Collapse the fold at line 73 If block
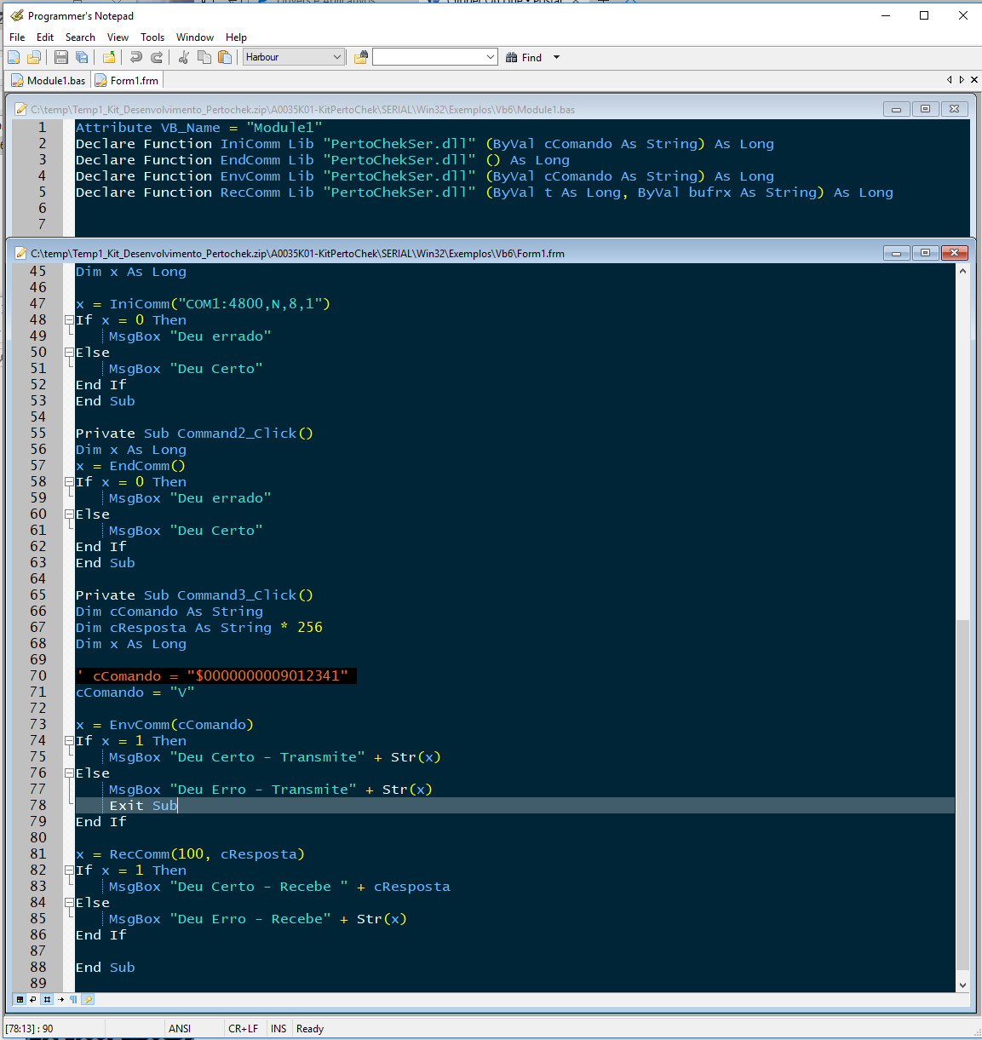 (x=69, y=741)
